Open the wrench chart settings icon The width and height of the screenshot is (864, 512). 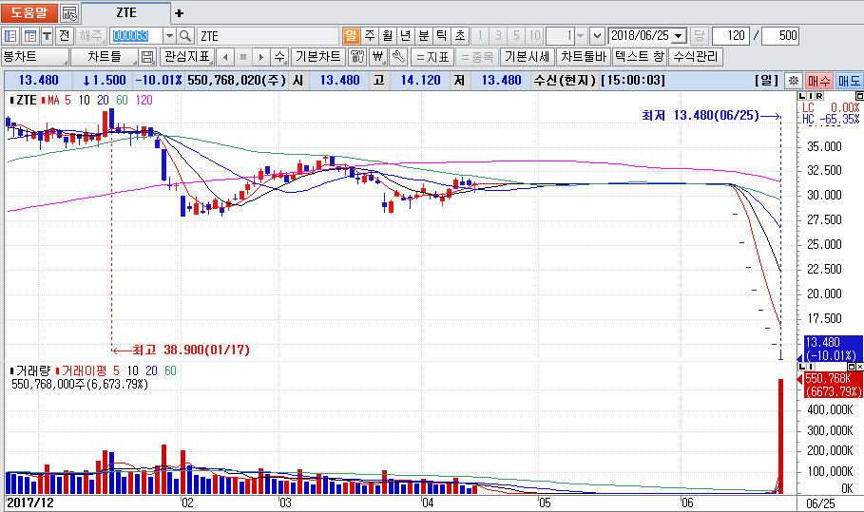tap(399, 57)
